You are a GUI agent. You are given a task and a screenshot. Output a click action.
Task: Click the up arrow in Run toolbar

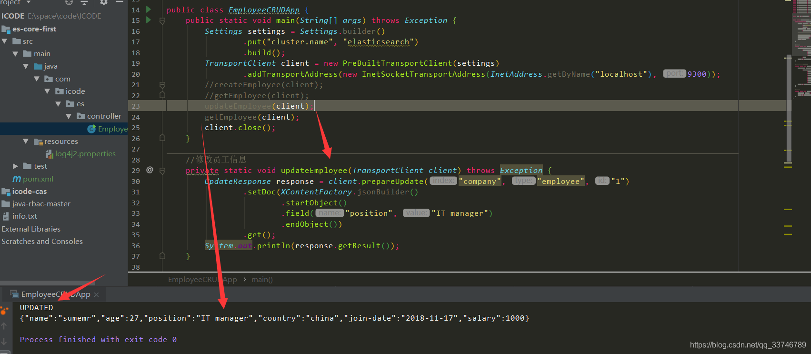[4, 326]
